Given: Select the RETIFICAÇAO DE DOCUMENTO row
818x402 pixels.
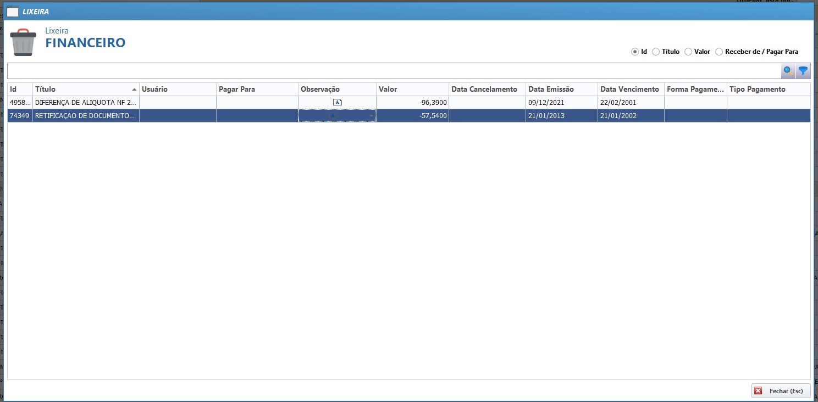Looking at the screenshot, I should click(x=85, y=115).
